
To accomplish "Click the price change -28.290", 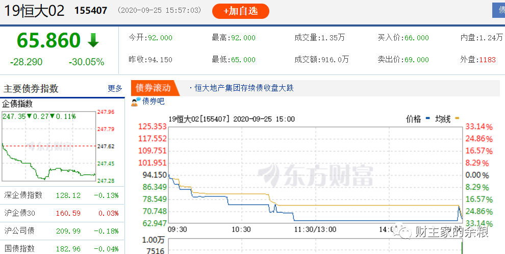I will tap(27, 62).
